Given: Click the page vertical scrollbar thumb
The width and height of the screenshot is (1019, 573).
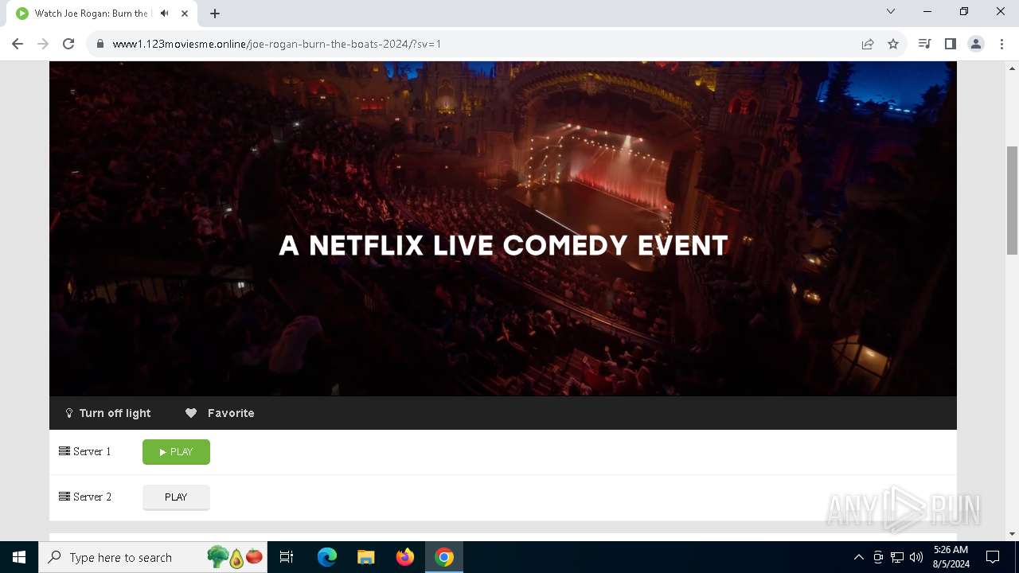Looking at the screenshot, I should pyautogui.click(x=1012, y=201).
